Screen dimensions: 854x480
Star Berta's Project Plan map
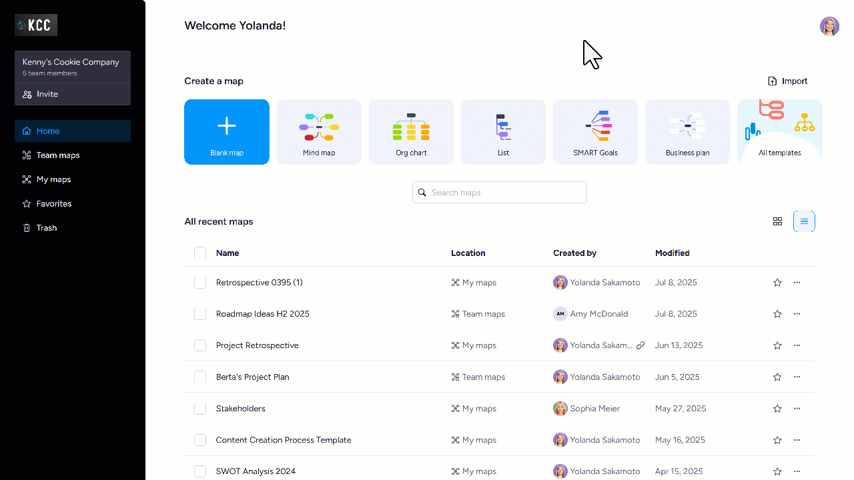click(x=777, y=377)
